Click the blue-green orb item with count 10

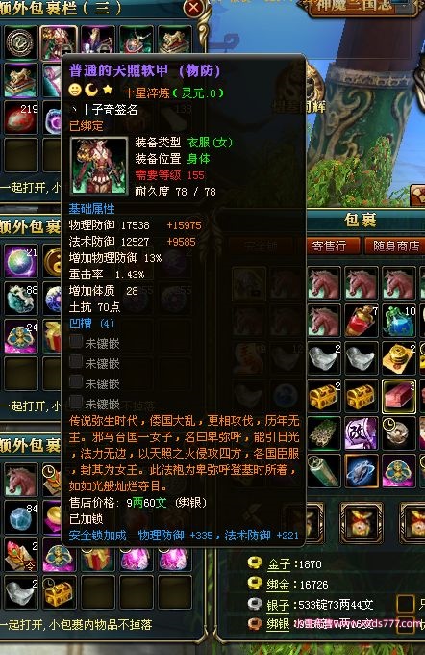pos(399,321)
